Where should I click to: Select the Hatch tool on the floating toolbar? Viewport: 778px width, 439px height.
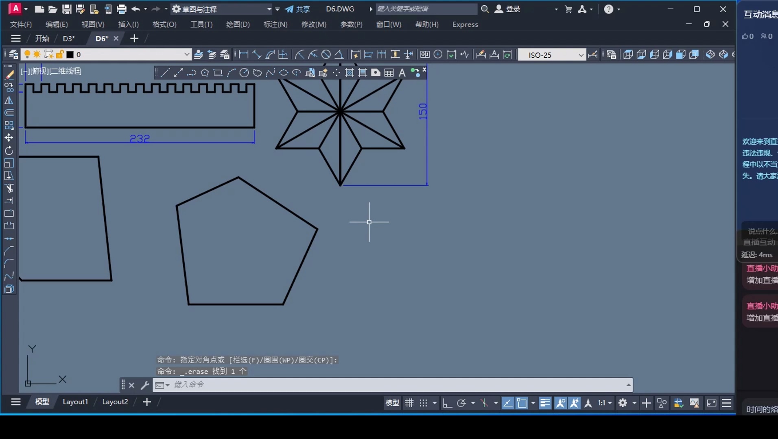[349, 73]
